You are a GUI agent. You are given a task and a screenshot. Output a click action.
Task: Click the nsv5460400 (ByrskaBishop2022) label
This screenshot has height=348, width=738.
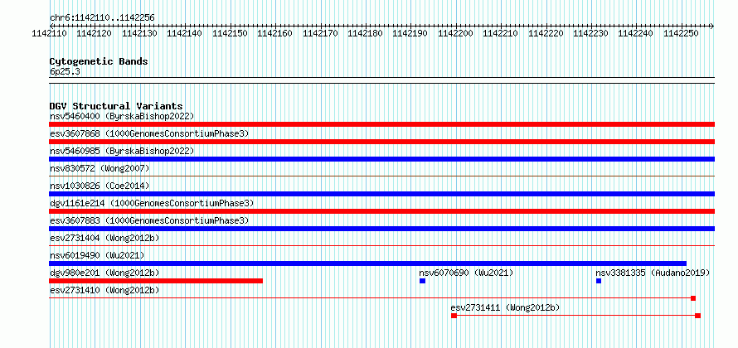[x=122, y=116]
